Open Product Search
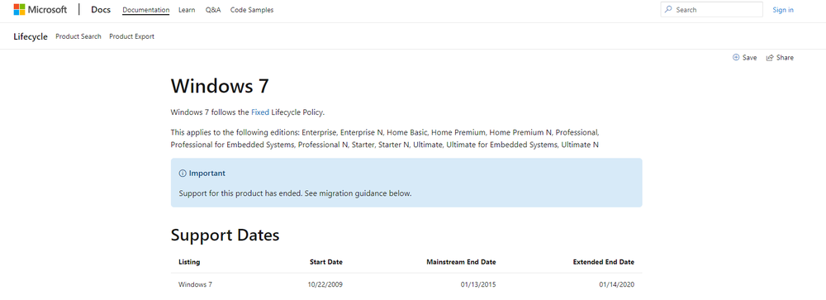The height and width of the screenshot is (300, 826). coord(78,36)
